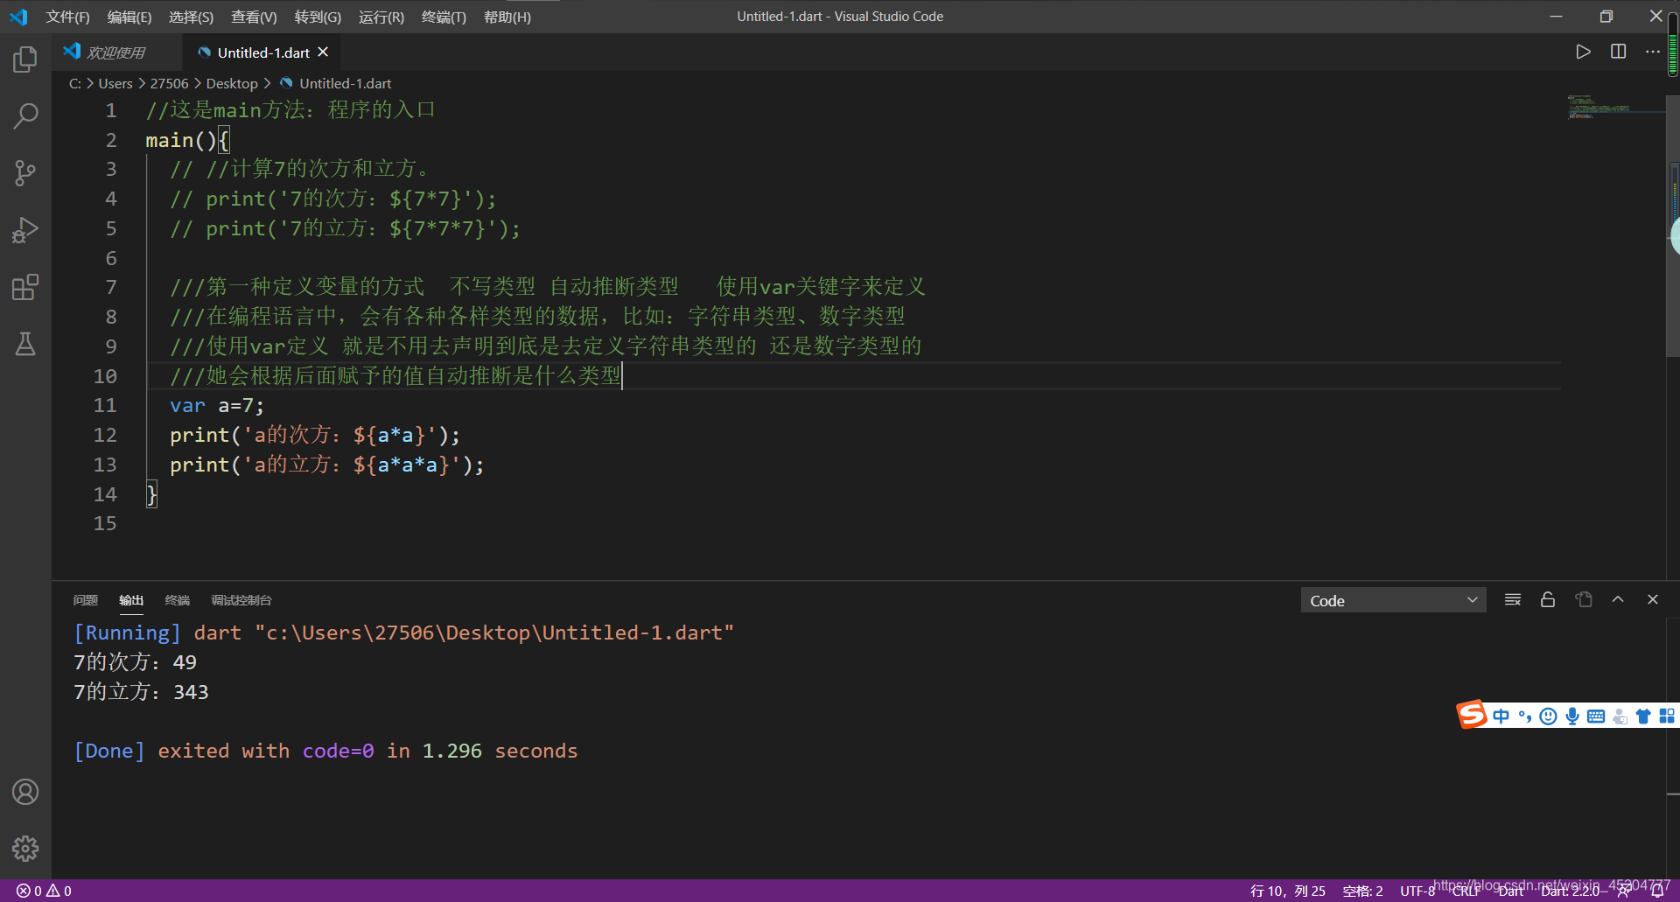Click line number 11 in gutter
Viewport: 1680px width, 902px height.
(x=105, y=405)
